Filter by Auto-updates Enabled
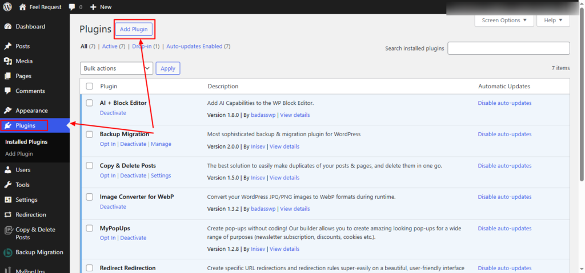The image size is (585, 273). click(x=194, y=47)
